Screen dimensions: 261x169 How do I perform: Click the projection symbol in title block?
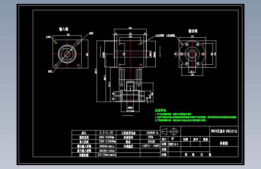pos(170,131)
